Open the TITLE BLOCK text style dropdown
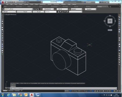Image resolution: width=122 pixels, height=97 pixels. pyautogui.click(x=48, y=9)
